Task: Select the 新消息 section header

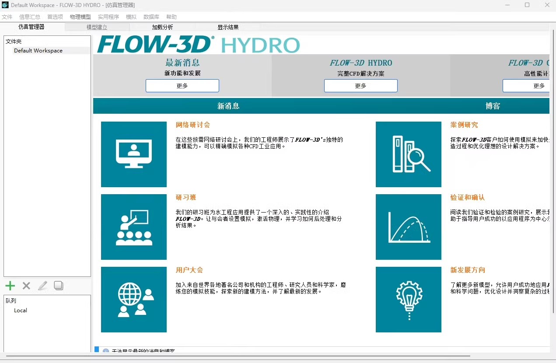Action: pos(228,106)
